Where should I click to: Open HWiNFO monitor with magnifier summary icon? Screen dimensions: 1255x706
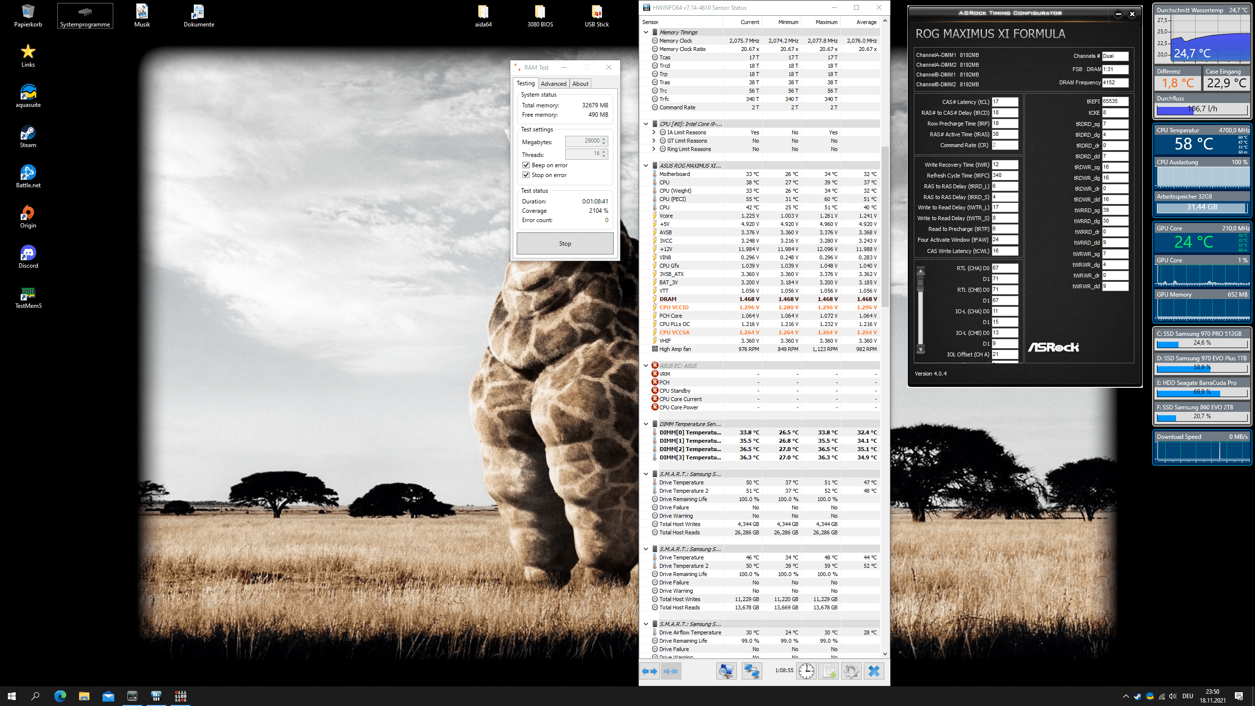[726, 671]
